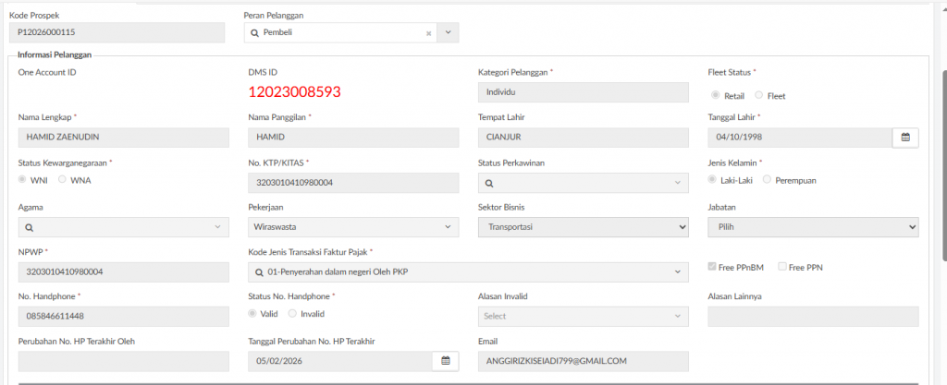Screen dimensions: 947x385
Task: Click the red DMS ID number
Action: 295,91
